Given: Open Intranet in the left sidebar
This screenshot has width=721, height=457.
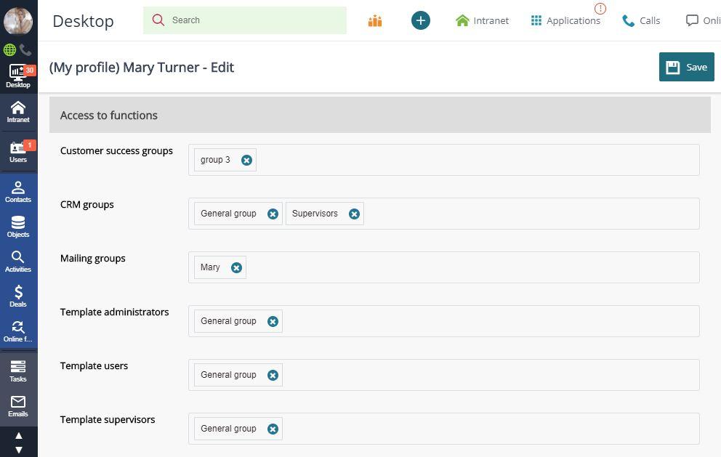Looking at the screenshot, I should tap(18, 112).
